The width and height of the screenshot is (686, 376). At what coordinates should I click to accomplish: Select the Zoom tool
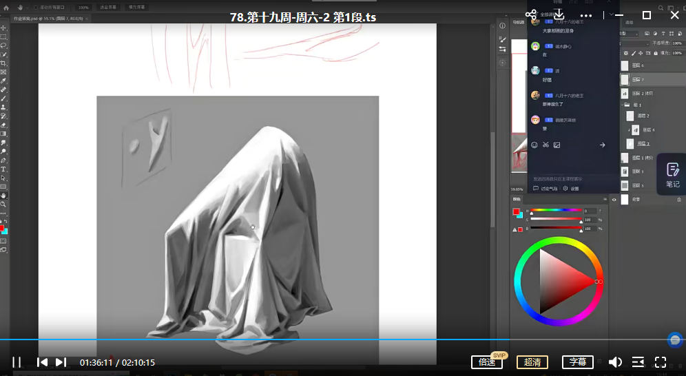(x=3, y=204)
